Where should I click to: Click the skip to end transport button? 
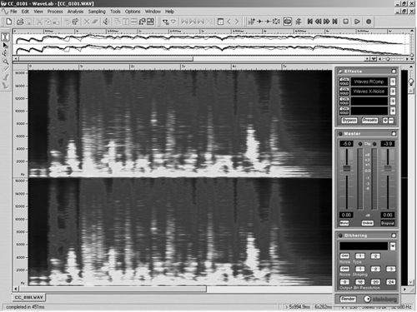[335, 22]
